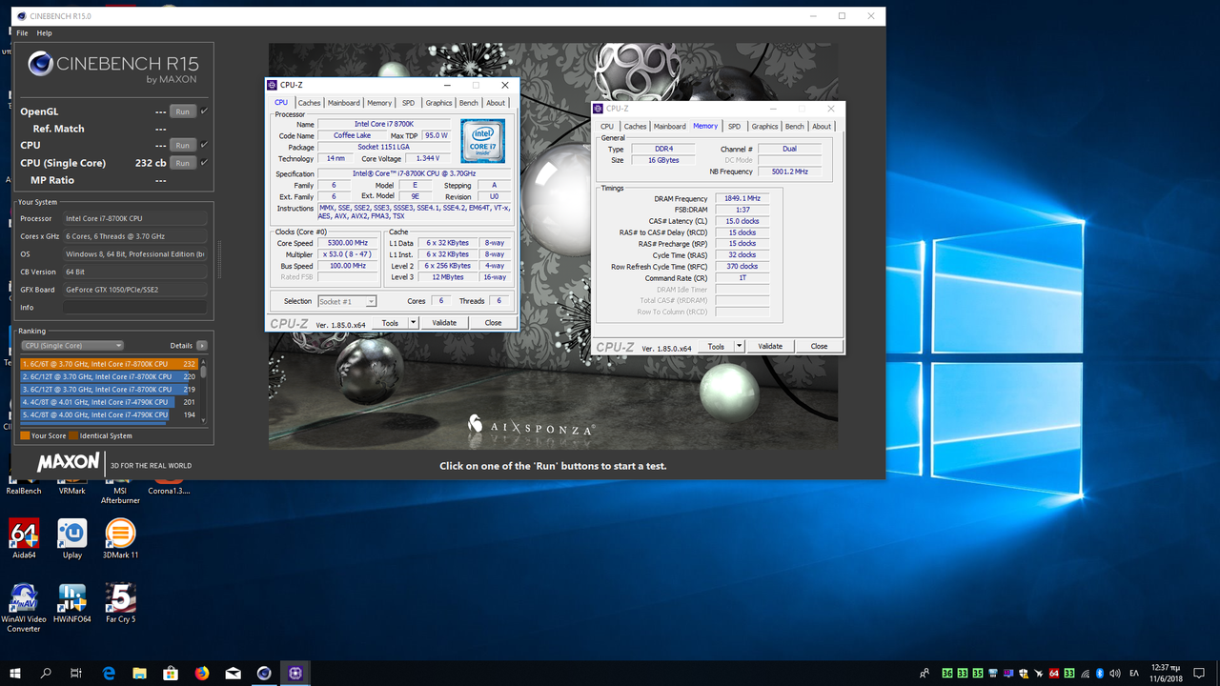Open the Tools dropdown arrow in CPU-Z CPU window

click(413, 323)
